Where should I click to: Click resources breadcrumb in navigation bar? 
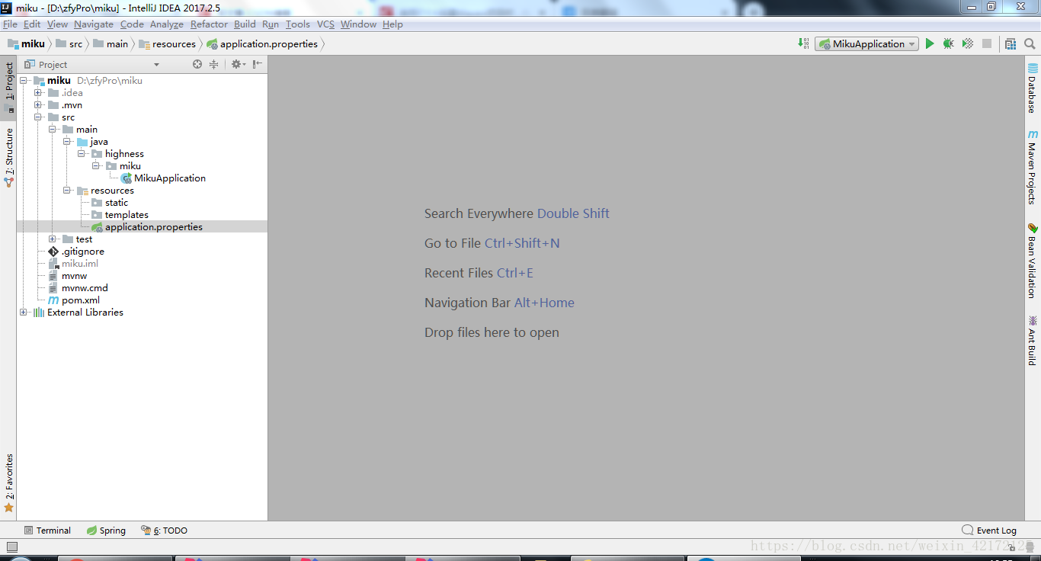point(168,44)
